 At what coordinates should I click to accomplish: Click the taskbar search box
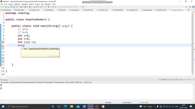click(28, 107)
